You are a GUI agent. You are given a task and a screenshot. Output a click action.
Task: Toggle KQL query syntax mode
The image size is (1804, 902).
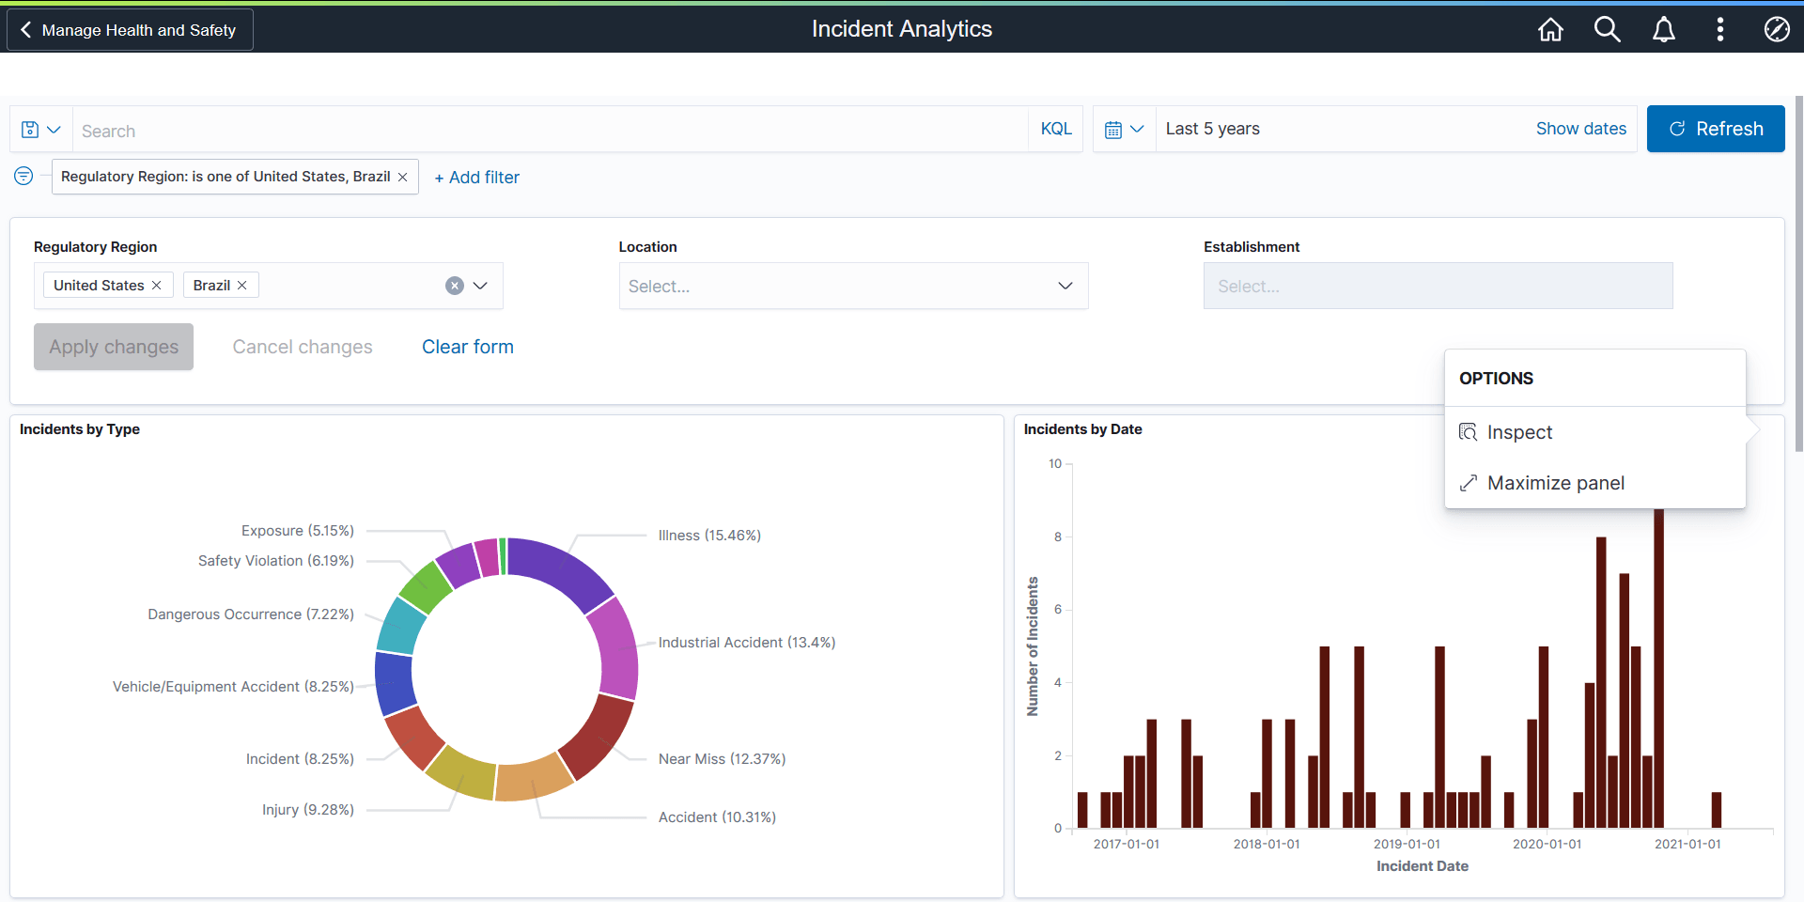(x=1055, y=129)
